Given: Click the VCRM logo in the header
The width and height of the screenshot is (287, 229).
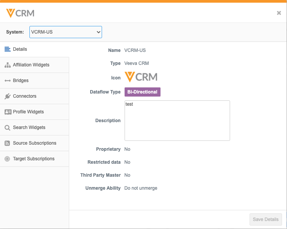Looking at the screenshot, I should click(x=20, y=13).
